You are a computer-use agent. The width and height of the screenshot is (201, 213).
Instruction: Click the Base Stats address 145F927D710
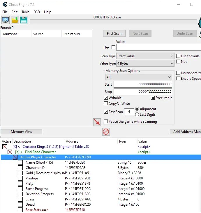pyautogui.click(x=75, y=210)
